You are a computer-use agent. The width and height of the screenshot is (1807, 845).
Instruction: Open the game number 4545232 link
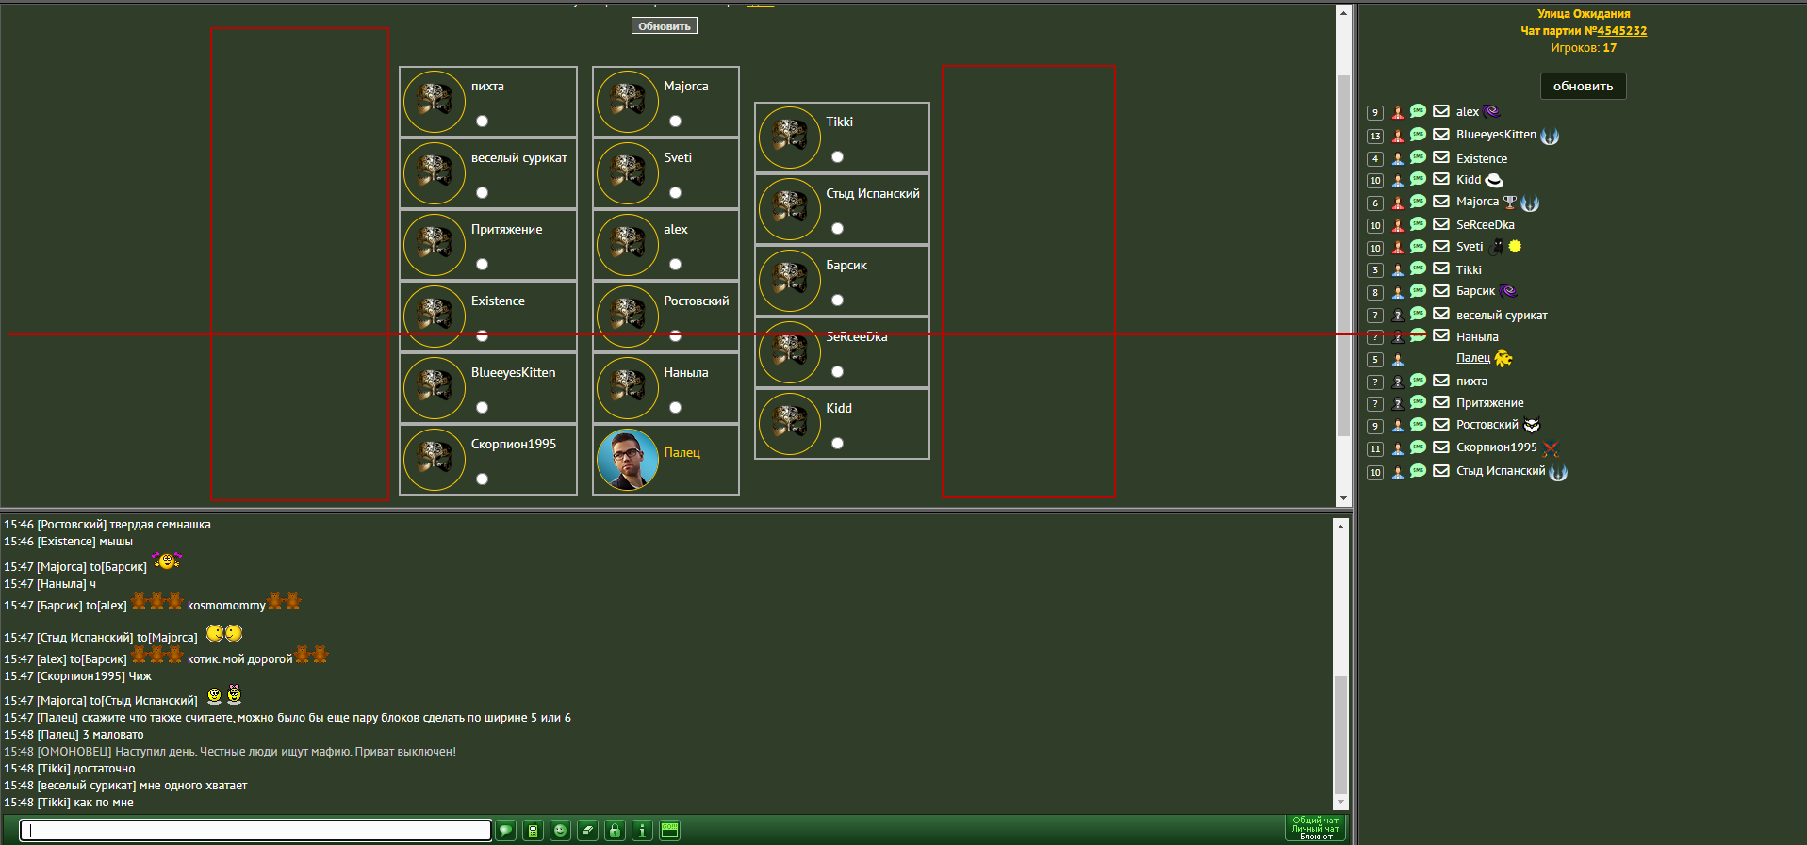tap(1621, 31)
